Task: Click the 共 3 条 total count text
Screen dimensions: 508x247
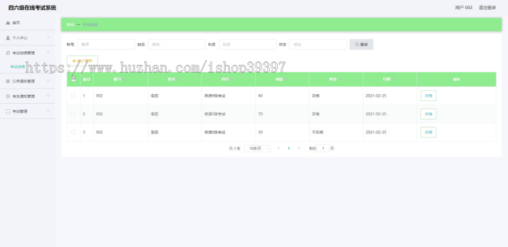Action: click(x=235, y=148)
